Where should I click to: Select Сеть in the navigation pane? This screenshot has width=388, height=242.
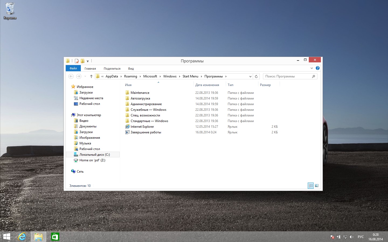click(x=80, y=172)
